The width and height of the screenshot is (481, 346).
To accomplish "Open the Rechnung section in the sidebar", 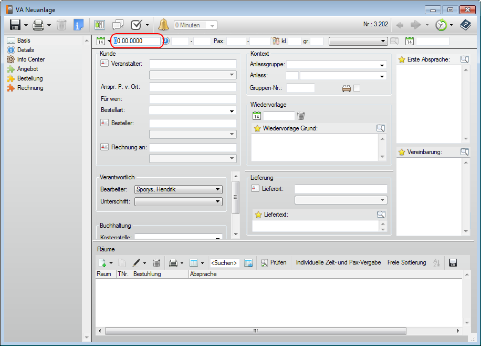I will click(x=30, y=88).
